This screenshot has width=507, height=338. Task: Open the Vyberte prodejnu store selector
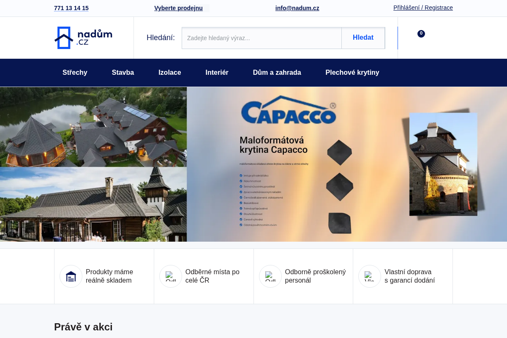178,8
